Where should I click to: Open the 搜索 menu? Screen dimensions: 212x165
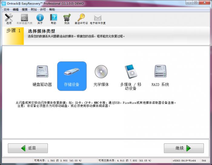point(25,10)
